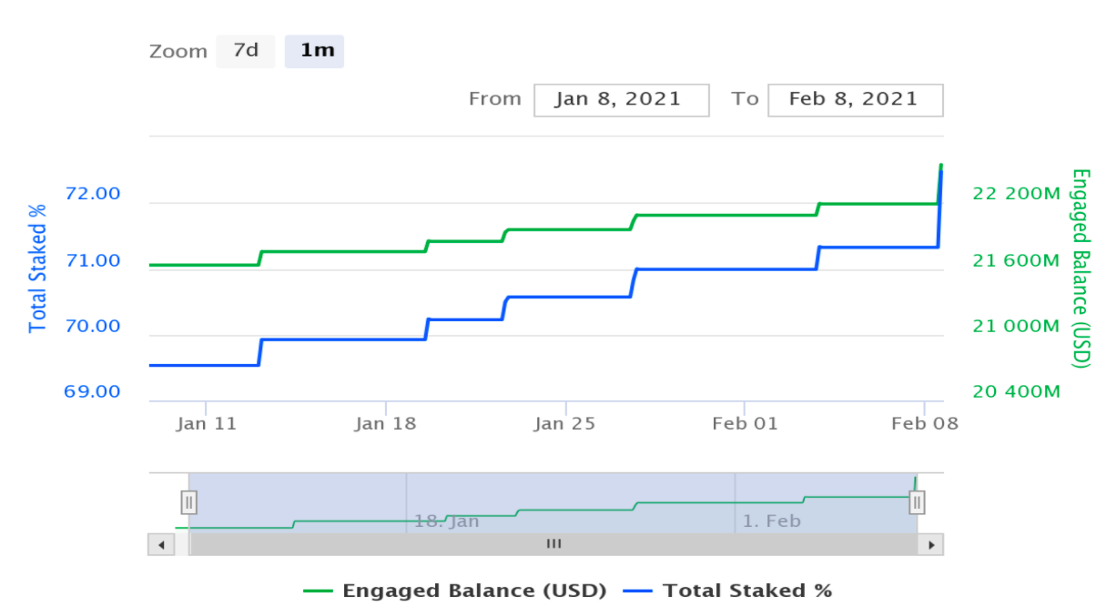
Task: Click the Engaged Balance (USD) axis title
Action: click(x=1081, y=268)
